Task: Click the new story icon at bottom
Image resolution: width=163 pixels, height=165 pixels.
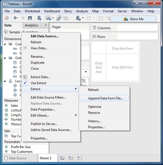Action: coord(79,158)
